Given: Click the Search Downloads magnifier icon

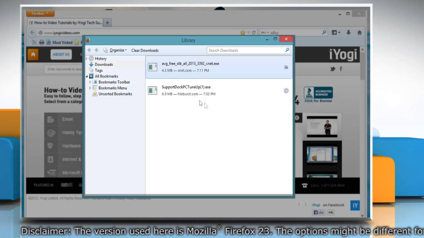Looking at the screenshot, I should click(x=287, y=50).
